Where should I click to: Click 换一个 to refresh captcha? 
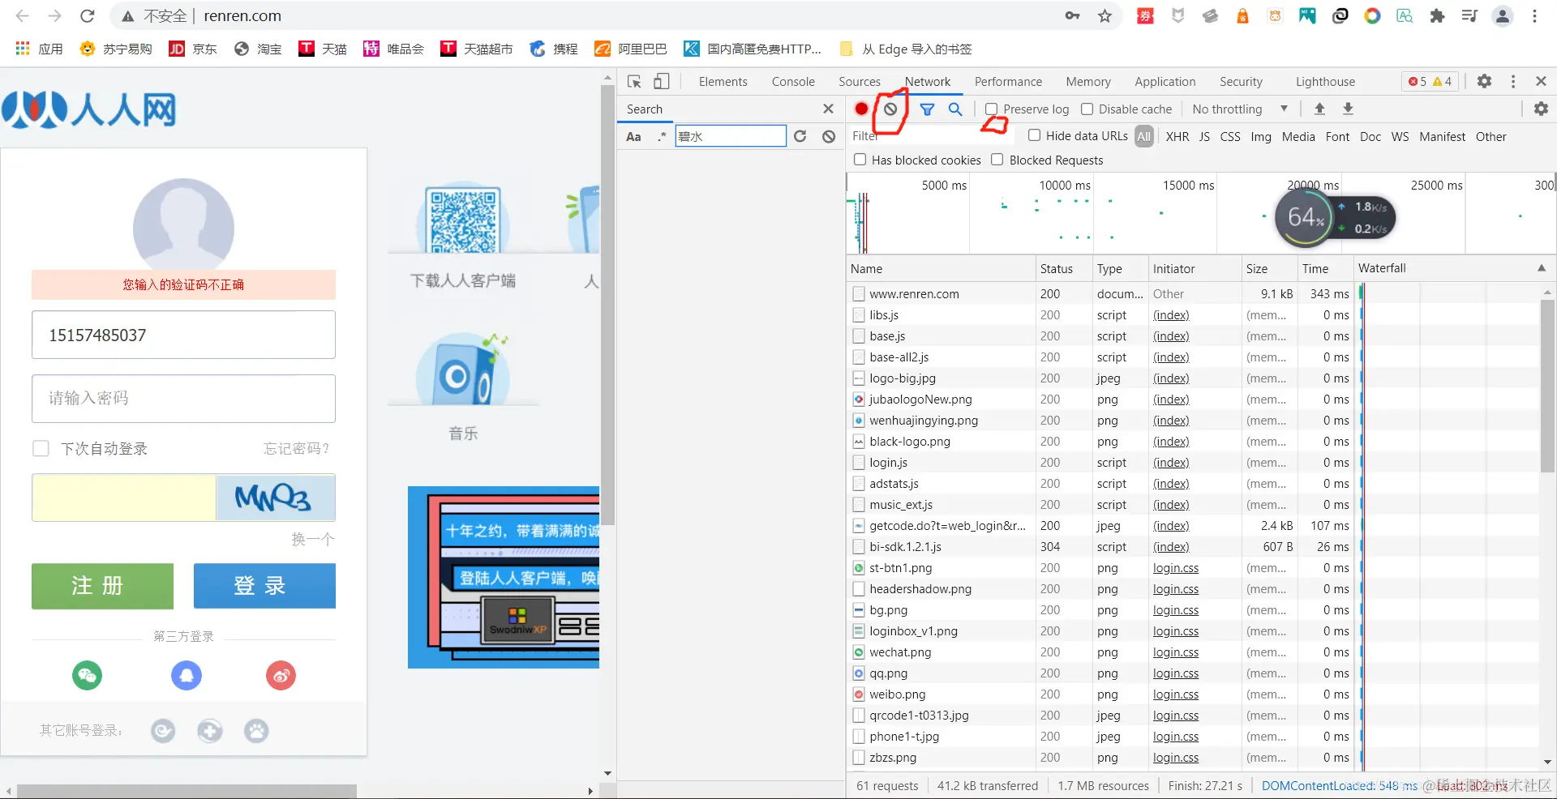313,539
